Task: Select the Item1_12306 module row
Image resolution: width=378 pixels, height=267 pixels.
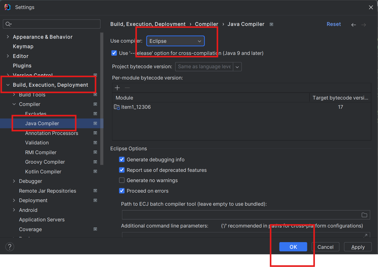Action: tap(242, 107)
